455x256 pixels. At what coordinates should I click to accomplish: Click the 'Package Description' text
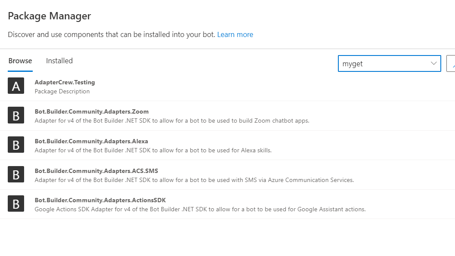(x=62, y=91)
